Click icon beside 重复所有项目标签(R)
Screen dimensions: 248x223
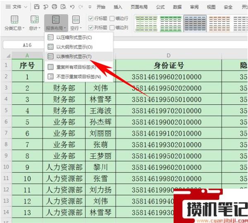(x=50, y=67)
